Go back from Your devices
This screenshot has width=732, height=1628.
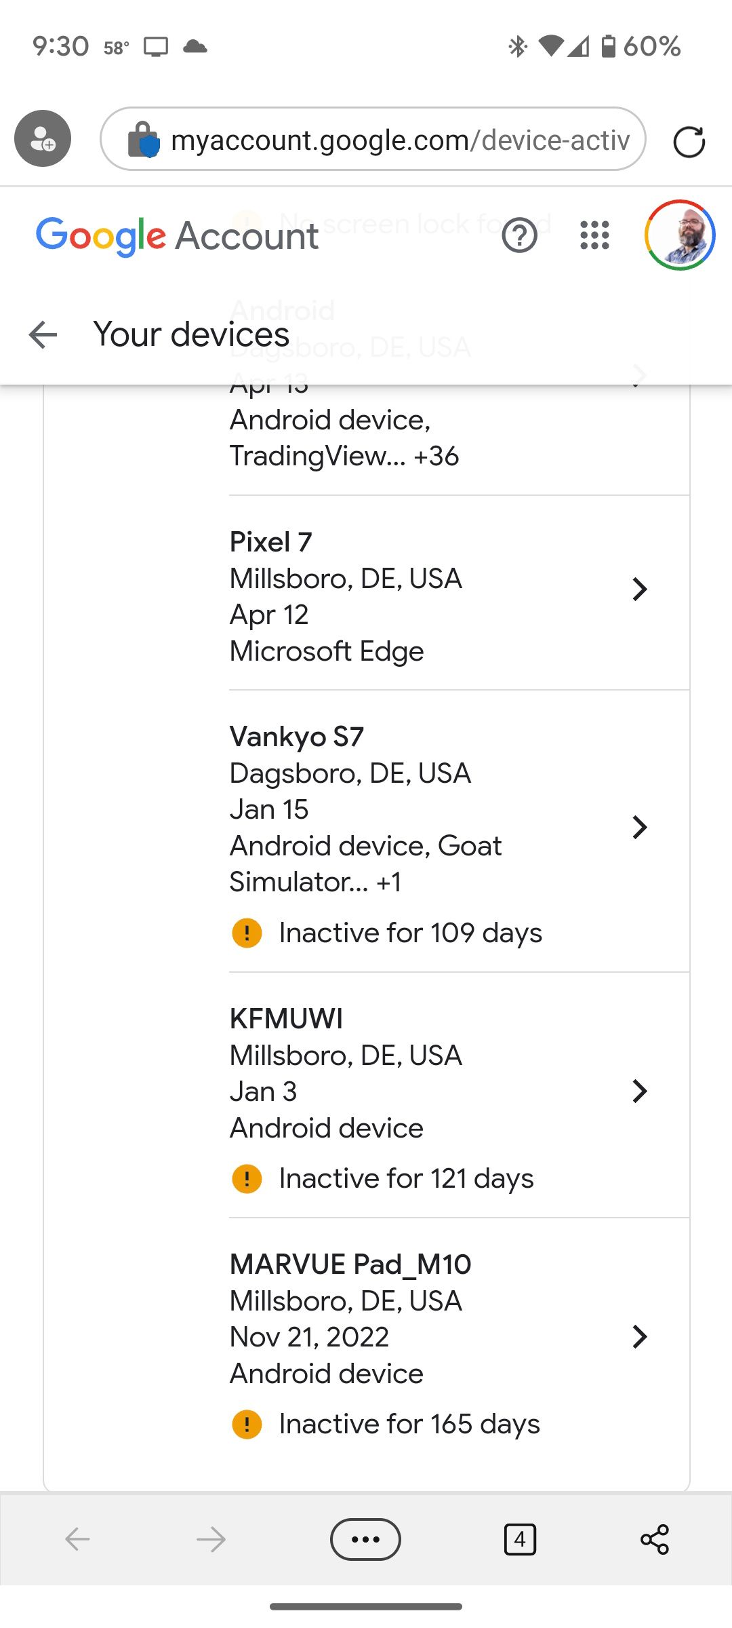pos(43,334)
